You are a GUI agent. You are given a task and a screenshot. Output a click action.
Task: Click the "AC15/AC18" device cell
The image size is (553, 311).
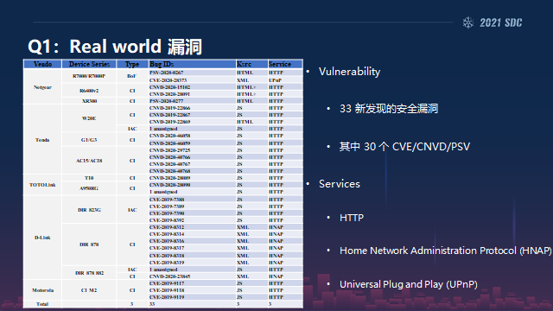(89, 161)
